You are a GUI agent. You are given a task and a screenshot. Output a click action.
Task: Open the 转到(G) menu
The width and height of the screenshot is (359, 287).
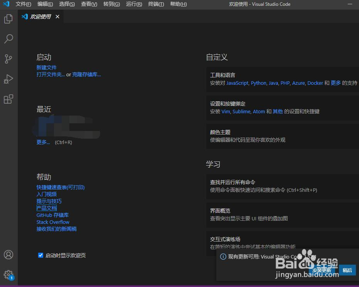111,4
